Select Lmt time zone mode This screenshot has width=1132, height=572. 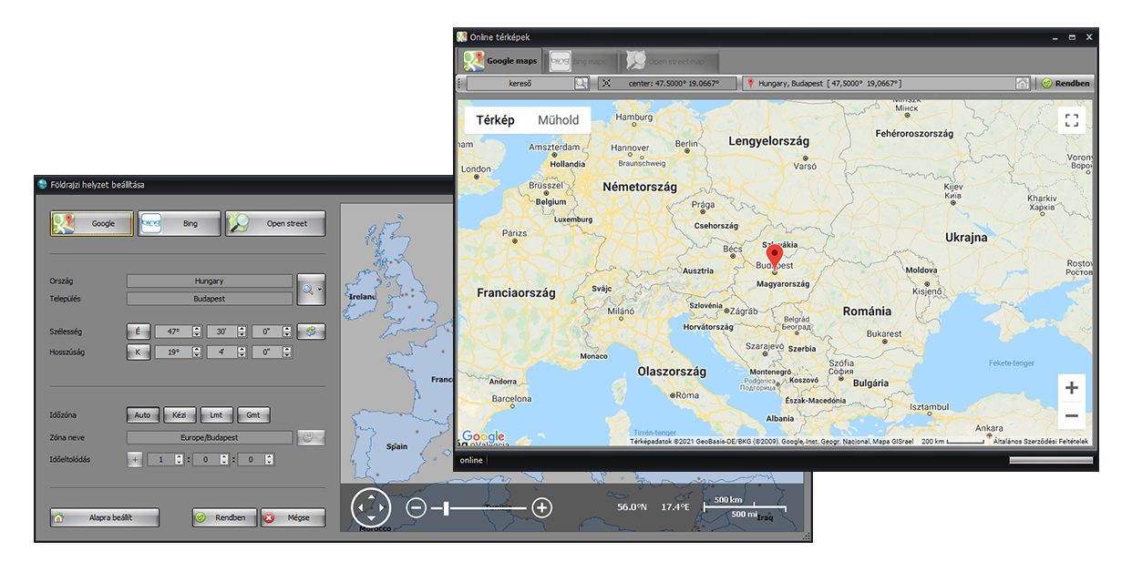[216, 414]
